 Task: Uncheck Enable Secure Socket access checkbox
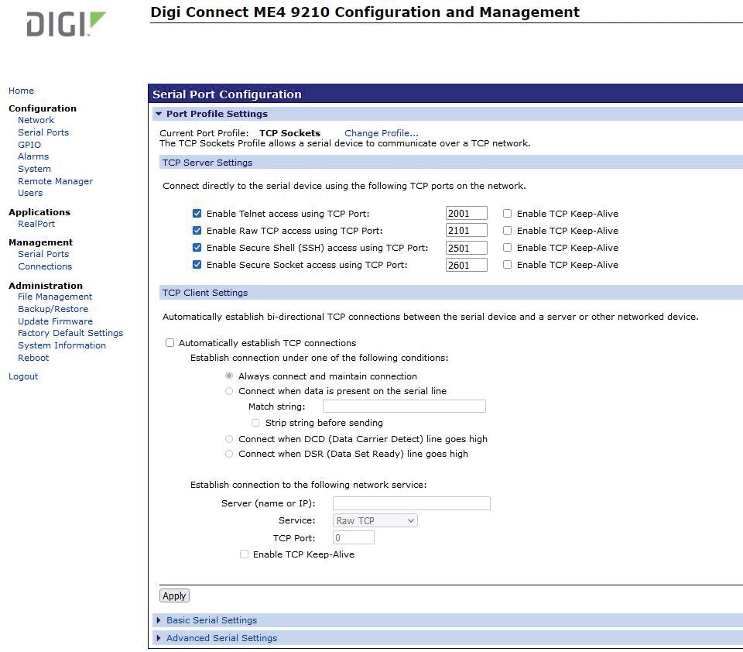[197, 265]
